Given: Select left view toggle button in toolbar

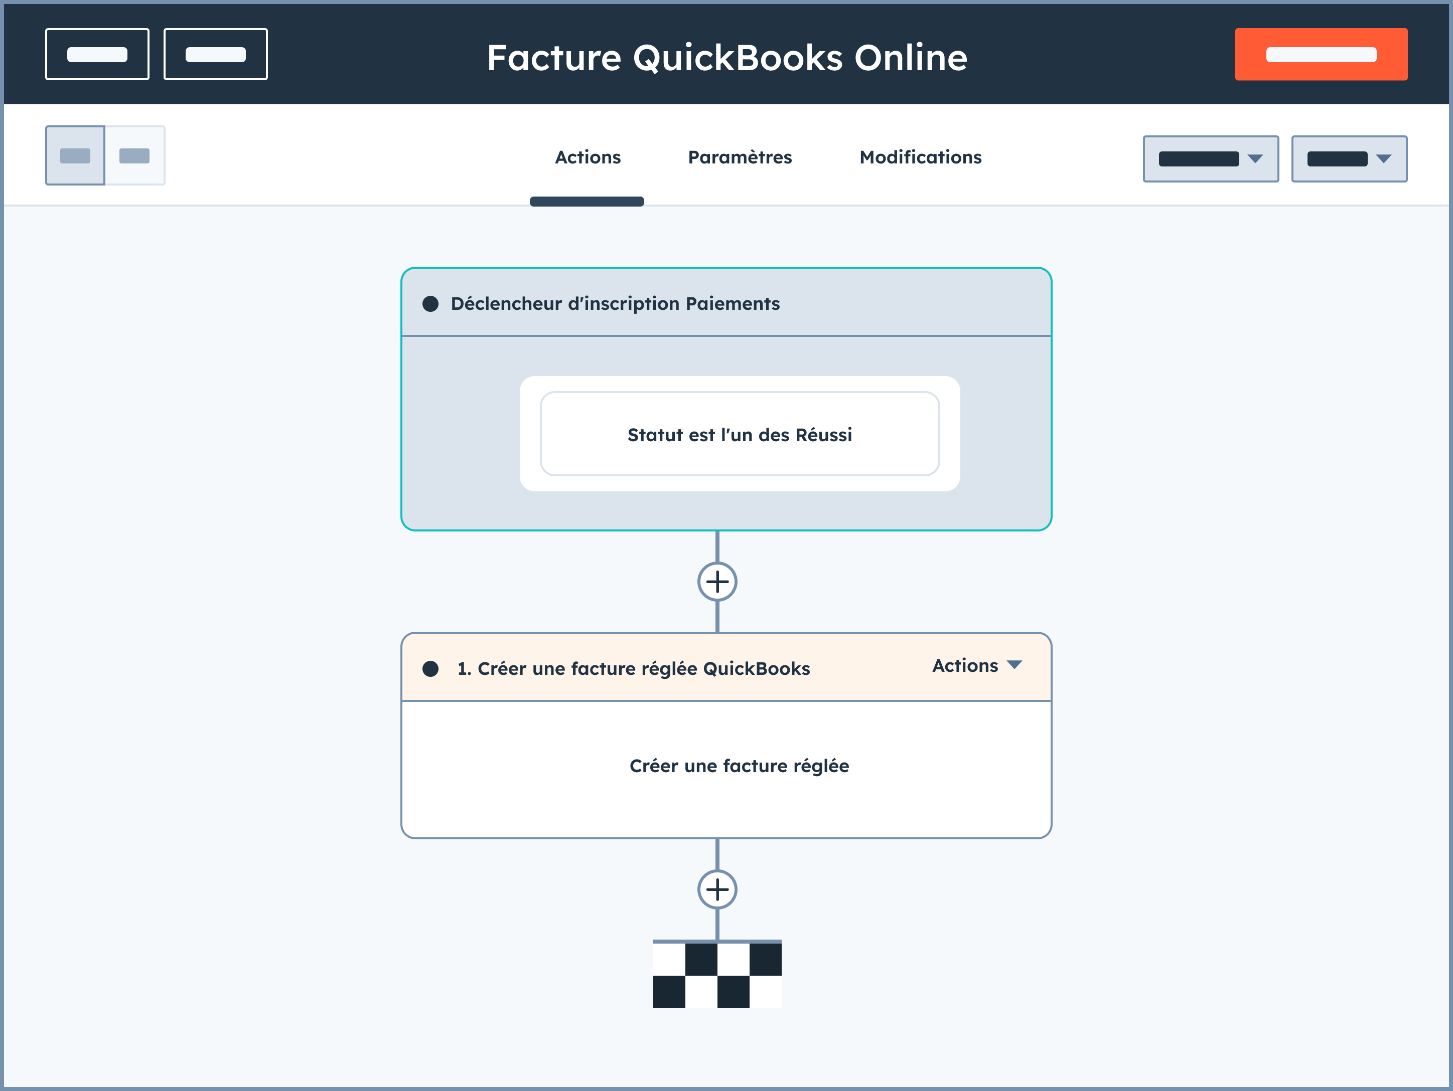Looking at the screenshot, I should (x=75, y=155).
